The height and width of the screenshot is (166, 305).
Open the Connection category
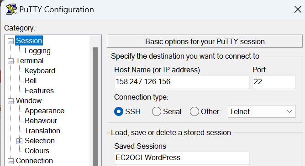click(34, 161)
